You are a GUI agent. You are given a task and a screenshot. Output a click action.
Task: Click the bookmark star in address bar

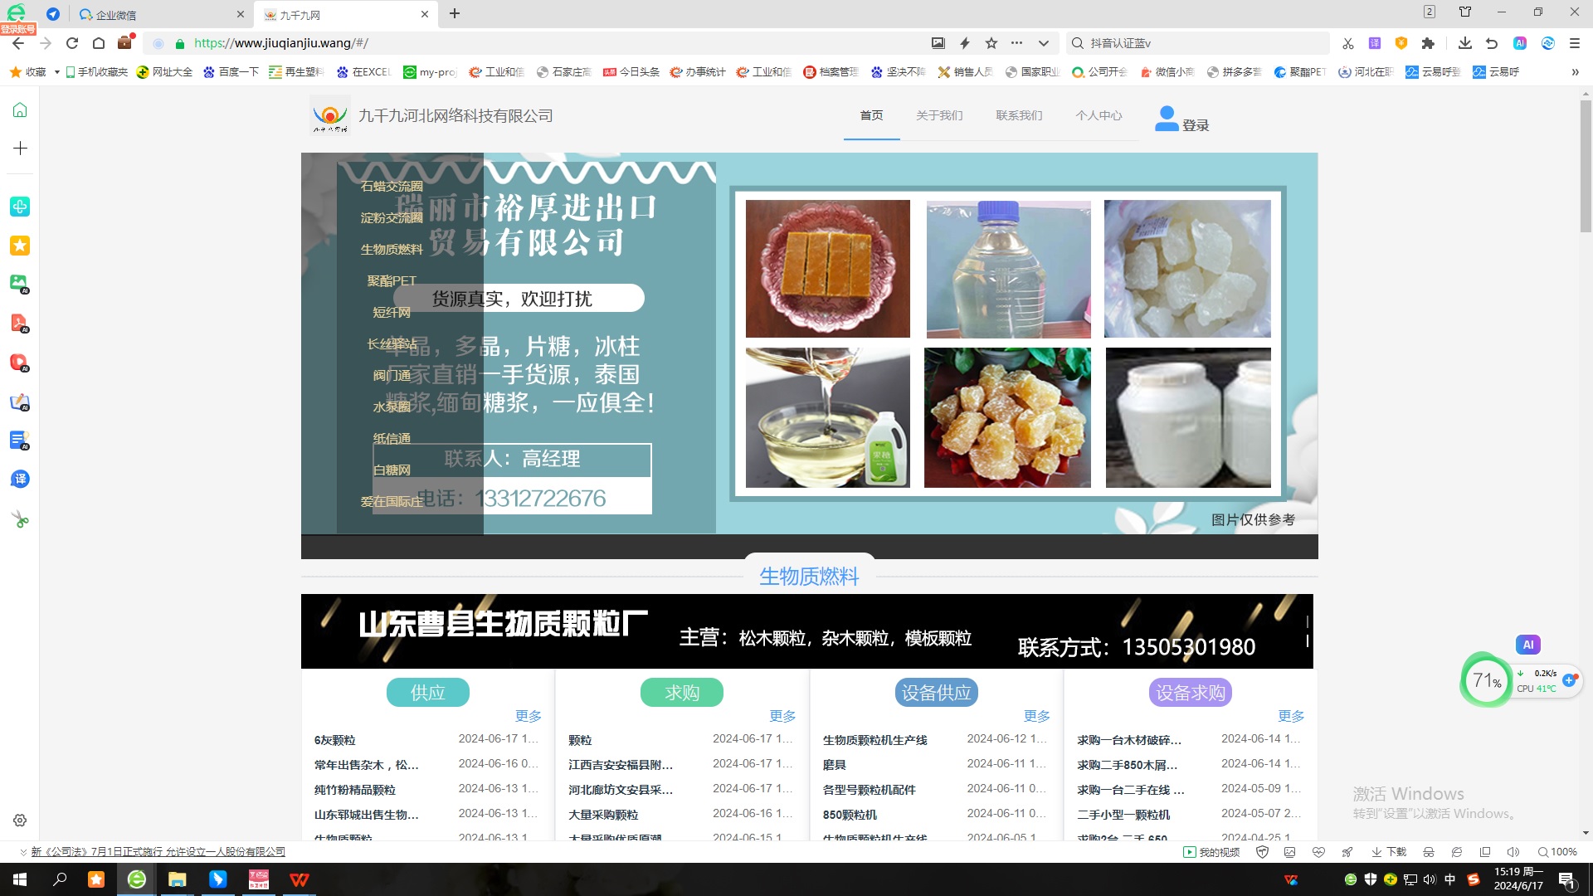click(x=991, y=43)
